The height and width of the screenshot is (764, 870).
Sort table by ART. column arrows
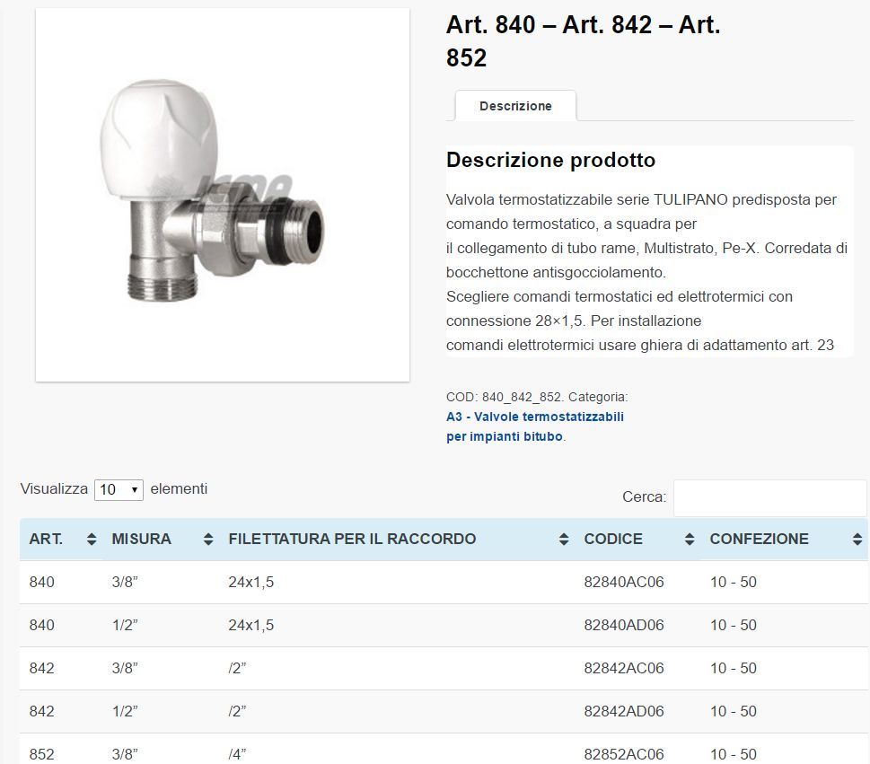click(92, 539)
